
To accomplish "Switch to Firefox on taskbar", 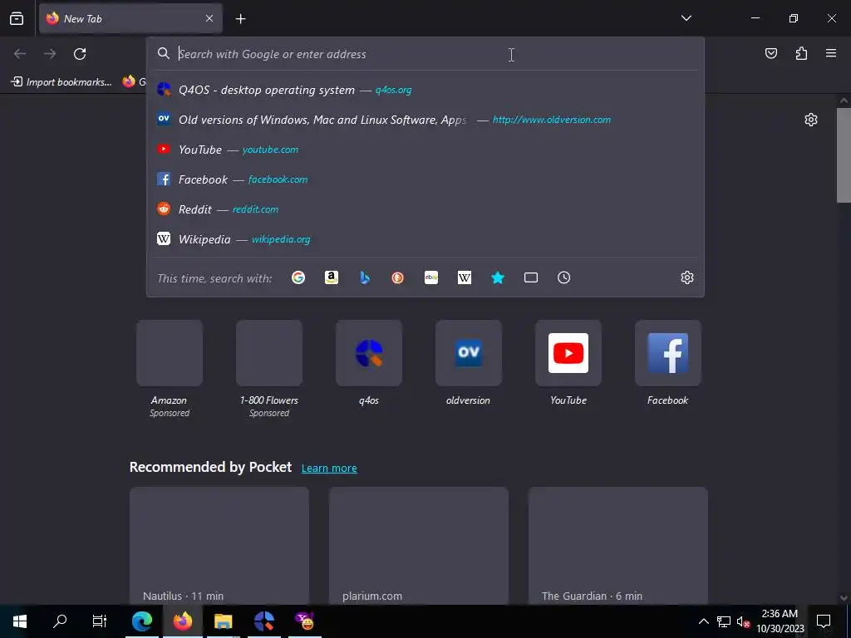I will pos(183,621).
